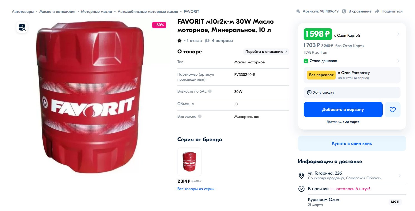Viewport: 415px width, 211px height.
Task: Expand Ozon Card price details chevron
Action: 398,34
